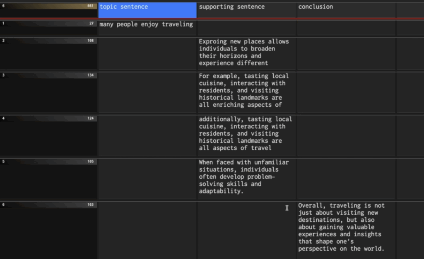Select the "topic sentence" column header

[x=147, y=10]
